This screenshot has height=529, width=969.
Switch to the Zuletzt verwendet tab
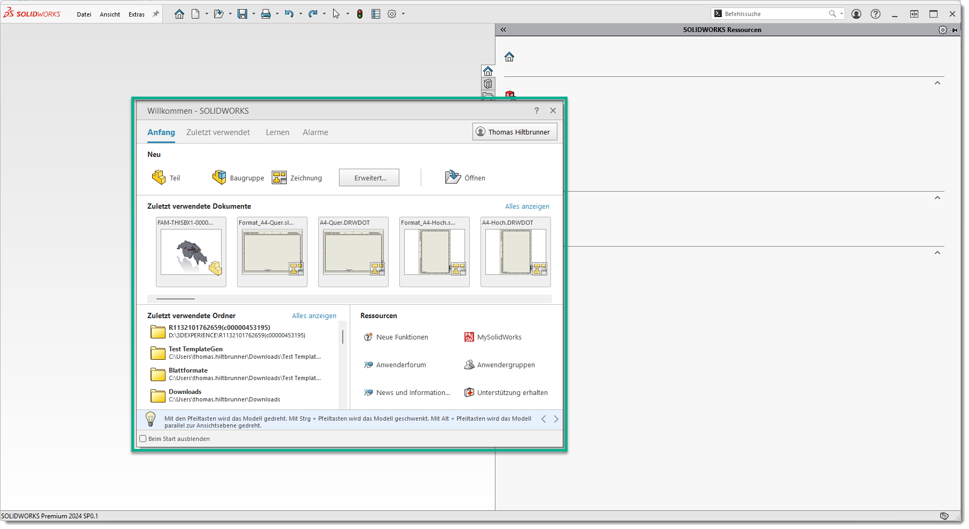click(218, 132)
